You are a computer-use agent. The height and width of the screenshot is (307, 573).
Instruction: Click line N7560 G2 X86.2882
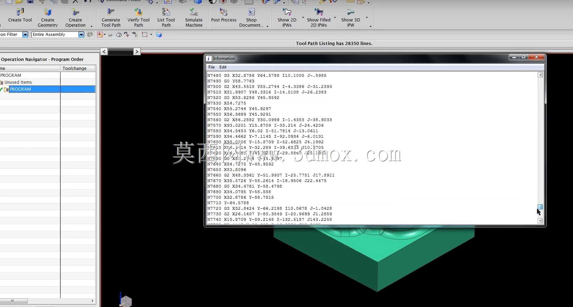(269, 120)
